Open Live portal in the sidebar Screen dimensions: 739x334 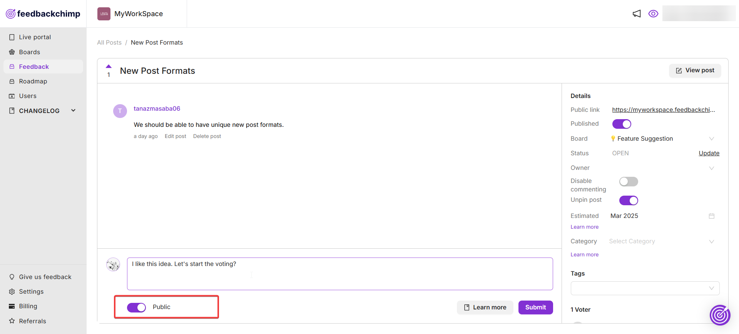pyautogui.click(x=43, y=37)
